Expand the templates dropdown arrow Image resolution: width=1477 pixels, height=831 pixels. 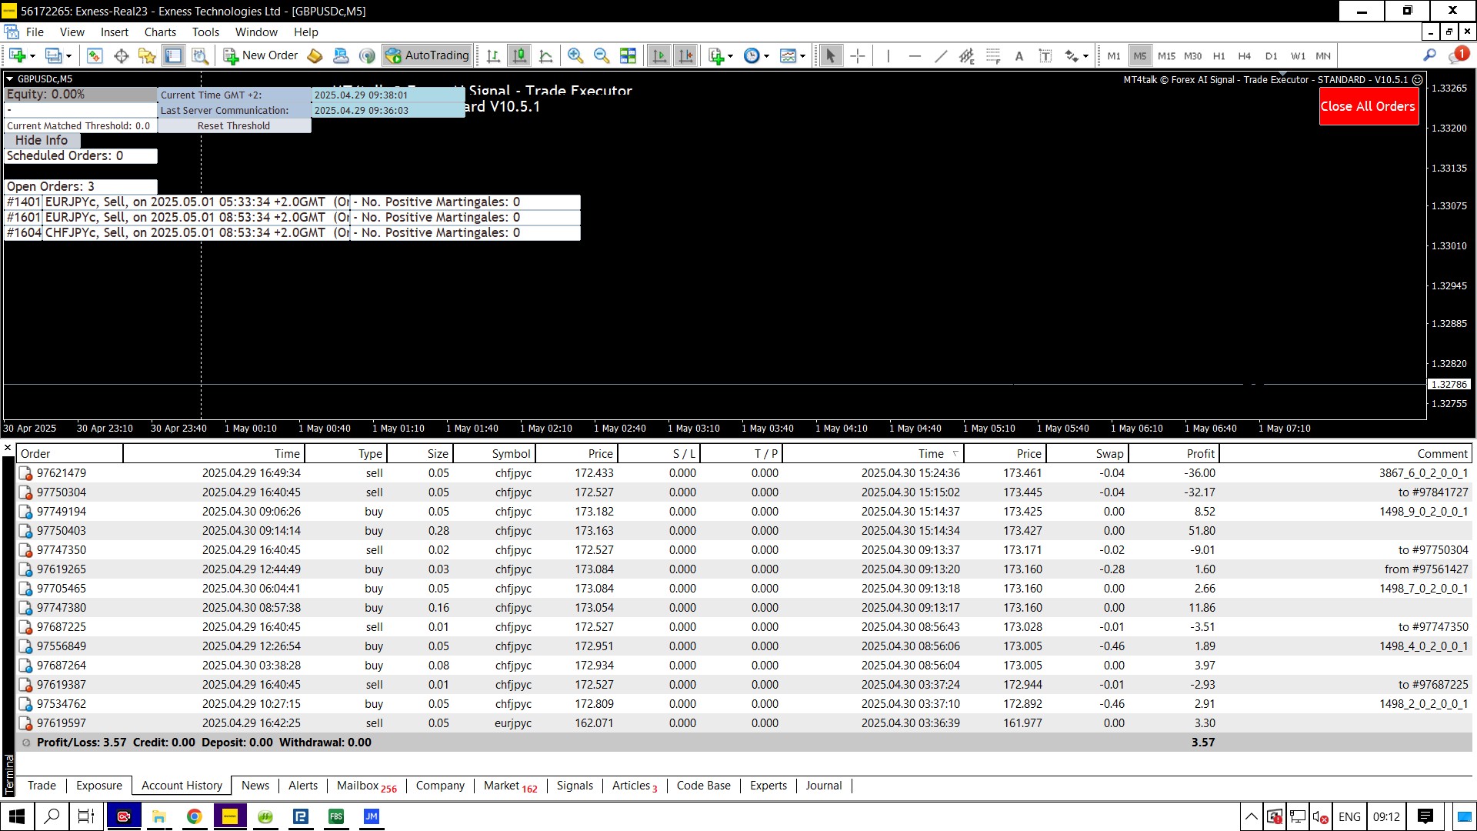point(802,56)
